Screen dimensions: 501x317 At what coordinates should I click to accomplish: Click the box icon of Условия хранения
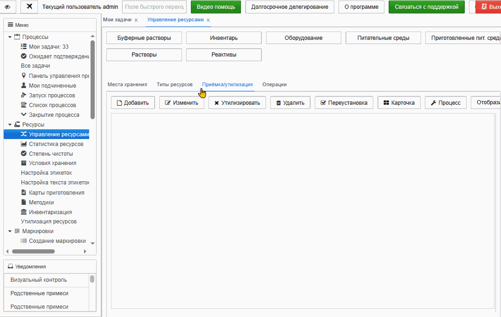point(24,163)
